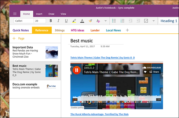Switch to the Insert ribbon tab
The width and height of the screenshot is (179, 118).
pos(39,14)
